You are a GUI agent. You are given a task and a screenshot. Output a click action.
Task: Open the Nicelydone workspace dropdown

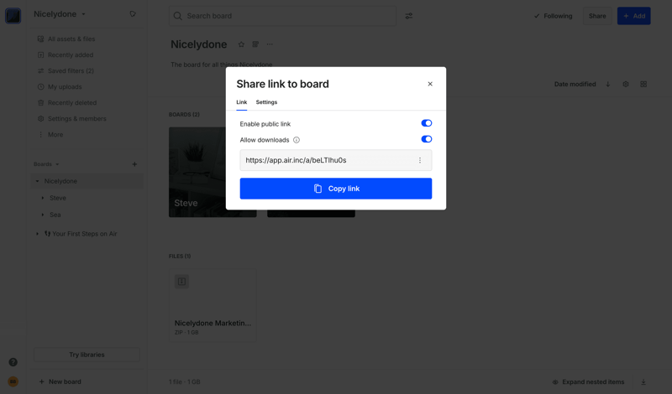pos(60,14)
